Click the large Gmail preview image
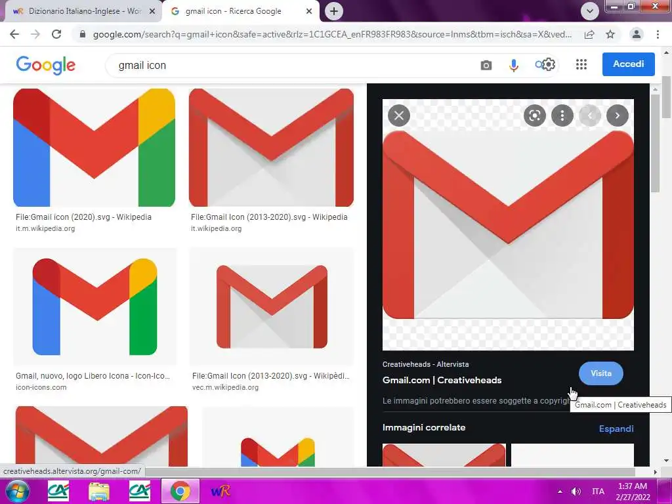This screenshot has height=504, width=672. 508,224
